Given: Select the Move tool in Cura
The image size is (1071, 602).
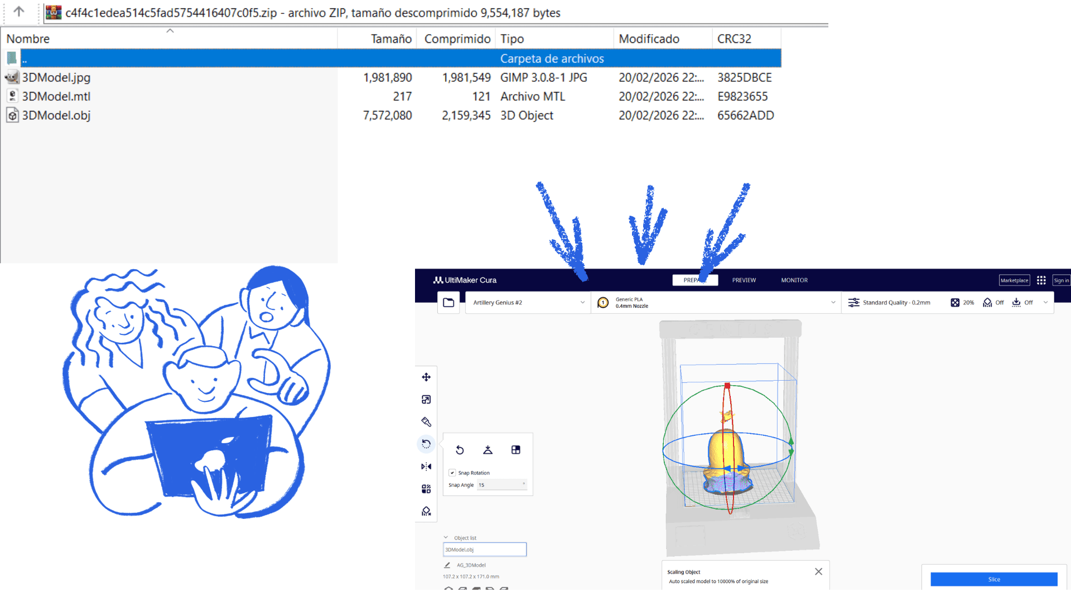Looking at the screenshot, I should coord(426,377).
